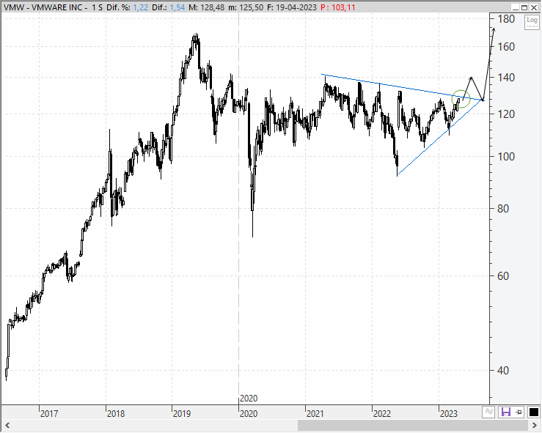
Task: Save the chart with the floppy-disk icon
Action: [506, 412]
